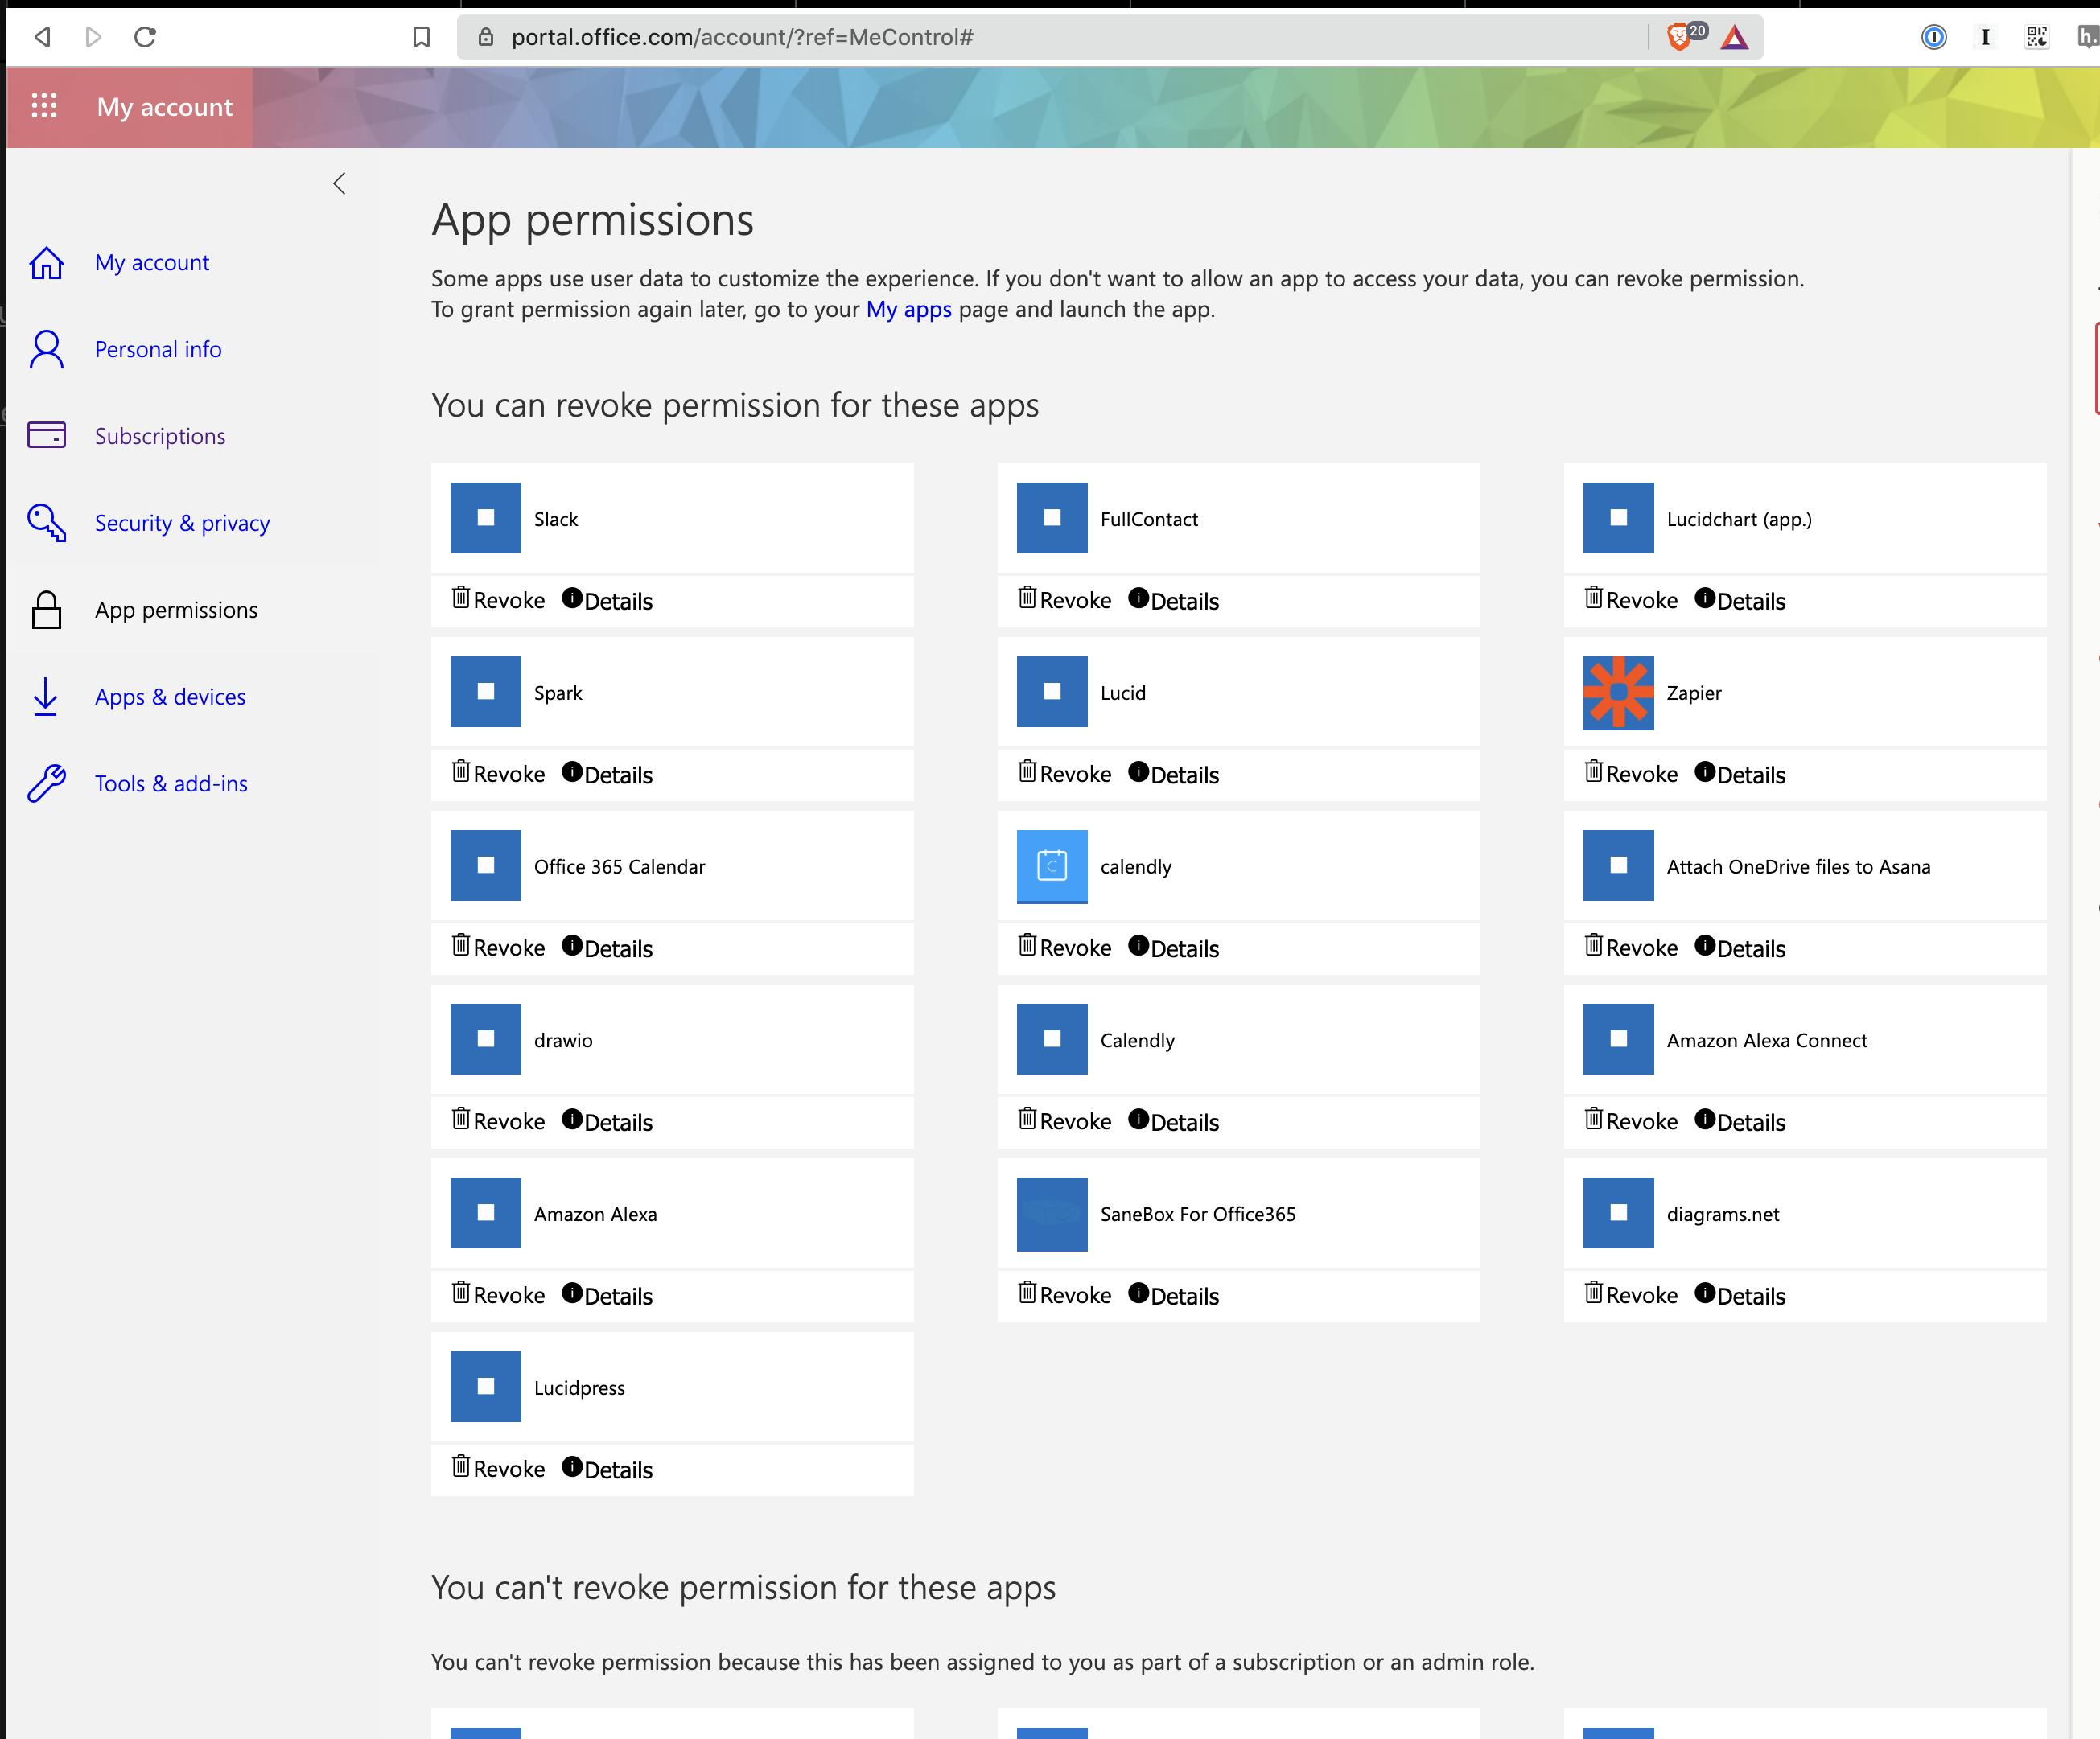Revoke permission for SaneBox For Office365

click(x=1064, y=1295)
